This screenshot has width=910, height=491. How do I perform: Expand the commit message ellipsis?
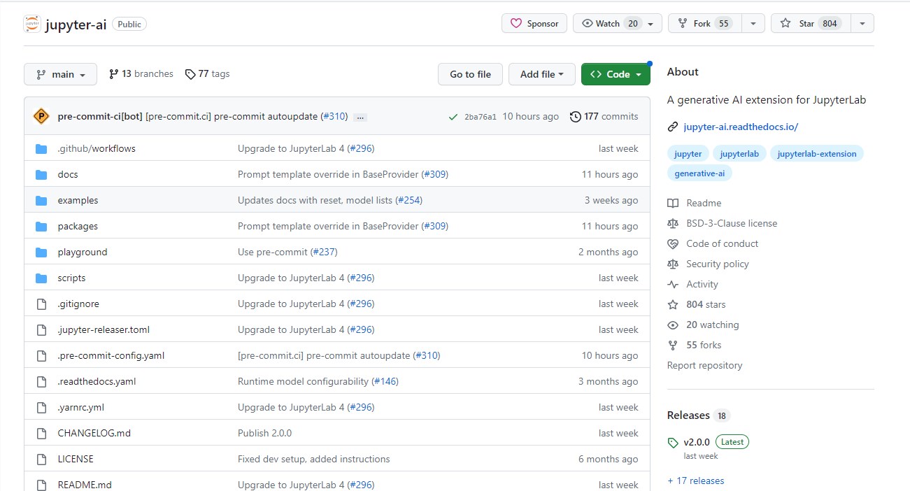(x=360, y=117)
